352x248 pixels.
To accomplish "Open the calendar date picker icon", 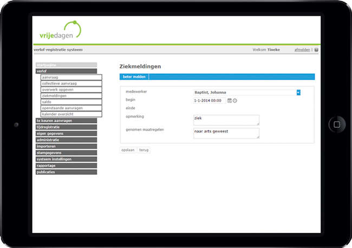I will [x=229, y=101].
